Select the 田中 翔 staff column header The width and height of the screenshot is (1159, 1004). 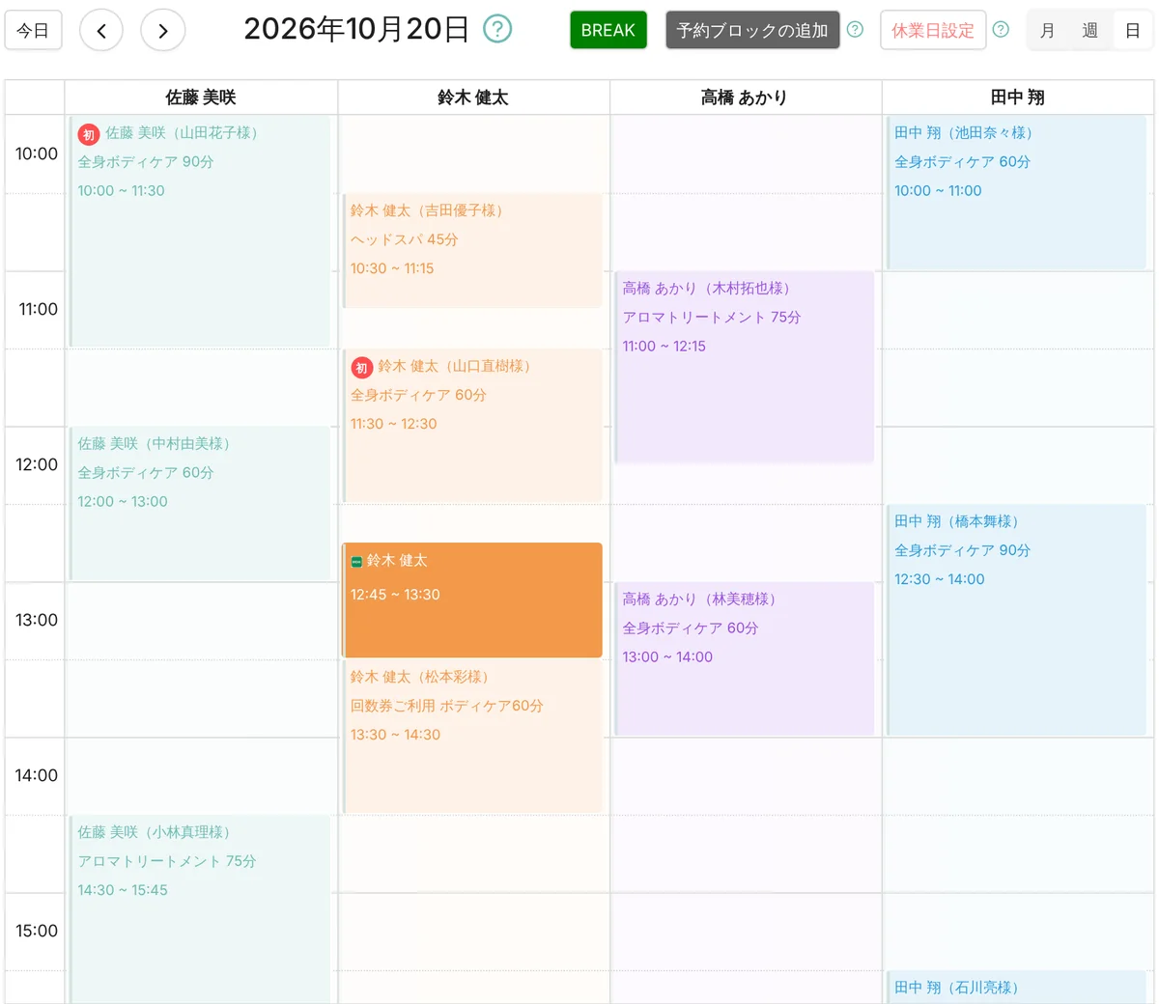[x=1018, y=98]
